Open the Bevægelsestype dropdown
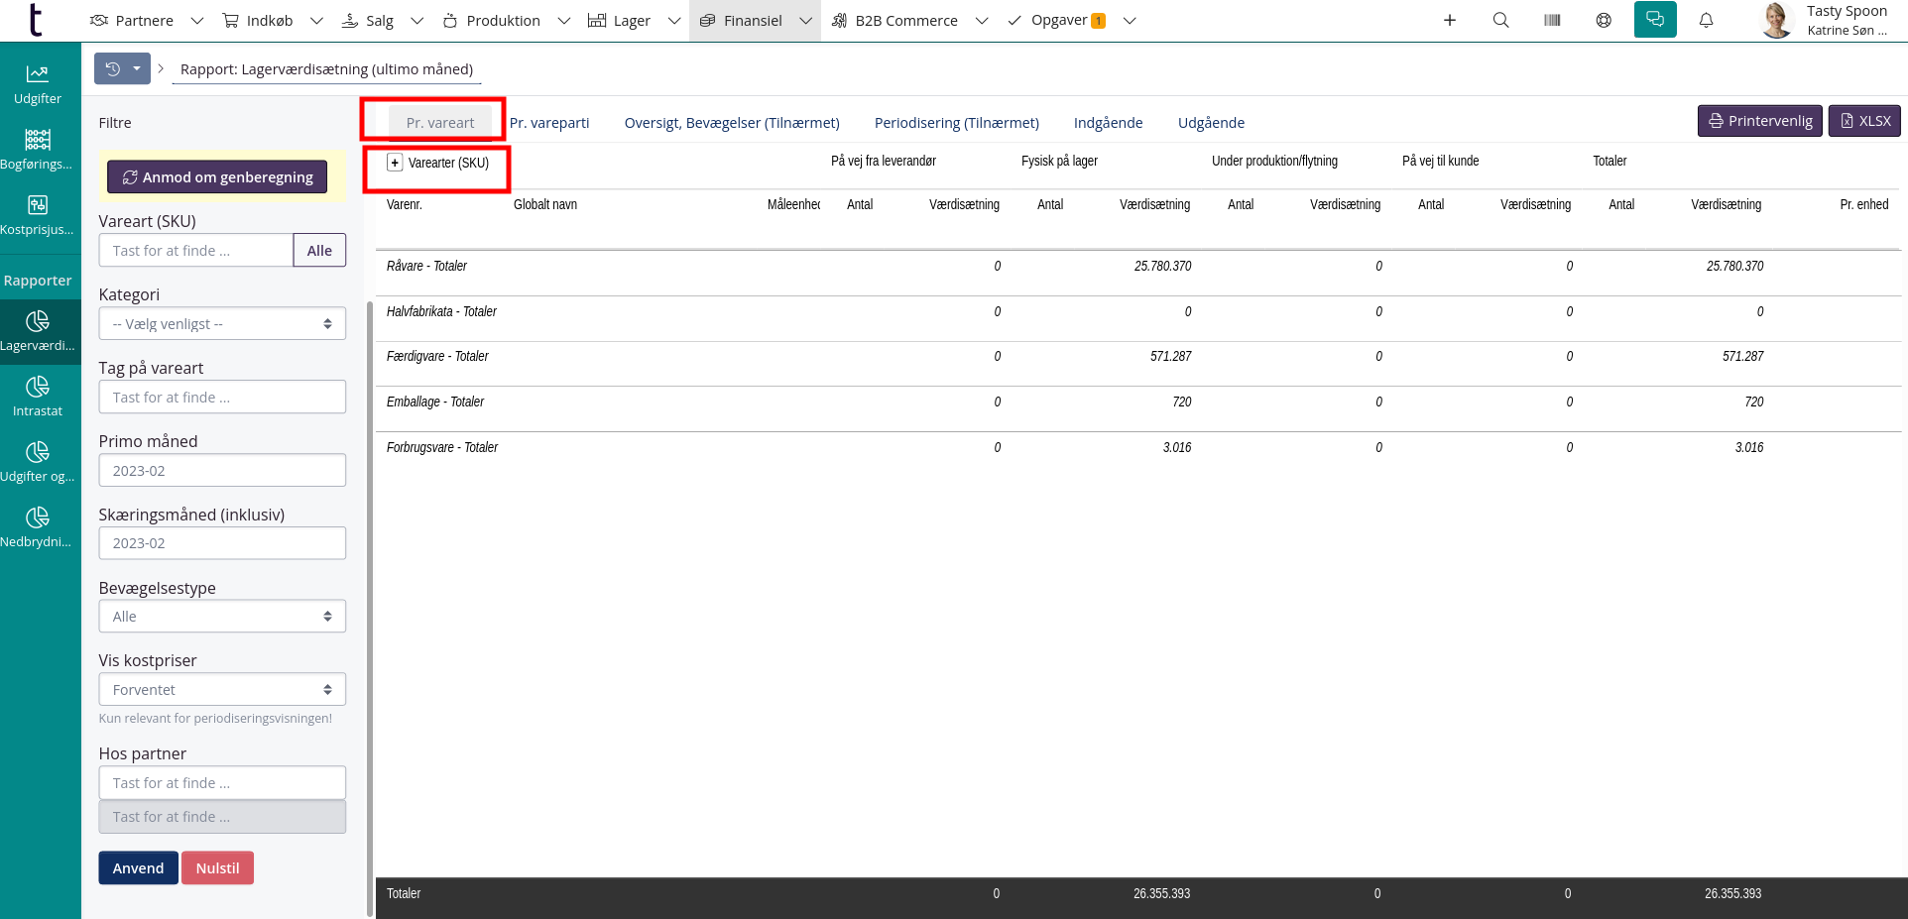Viewport: 1908px width, 919px height. tap(222, 617)
